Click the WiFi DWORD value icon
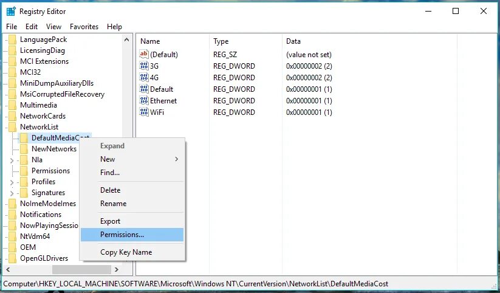 (x=144, y=112)
